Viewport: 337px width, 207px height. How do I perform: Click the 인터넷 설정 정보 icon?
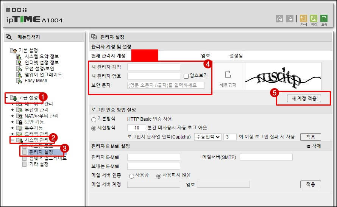pyautogui.click(x=19, y=63)
